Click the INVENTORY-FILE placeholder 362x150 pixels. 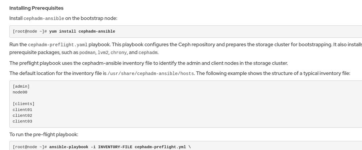[x=115, y=147]
